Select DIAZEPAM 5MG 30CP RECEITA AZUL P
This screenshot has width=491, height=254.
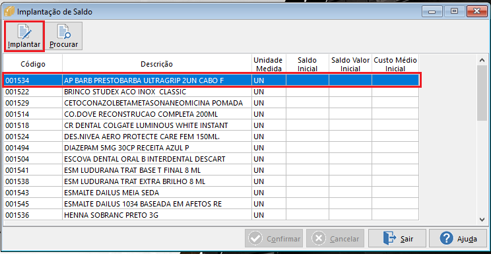point(211,148)
